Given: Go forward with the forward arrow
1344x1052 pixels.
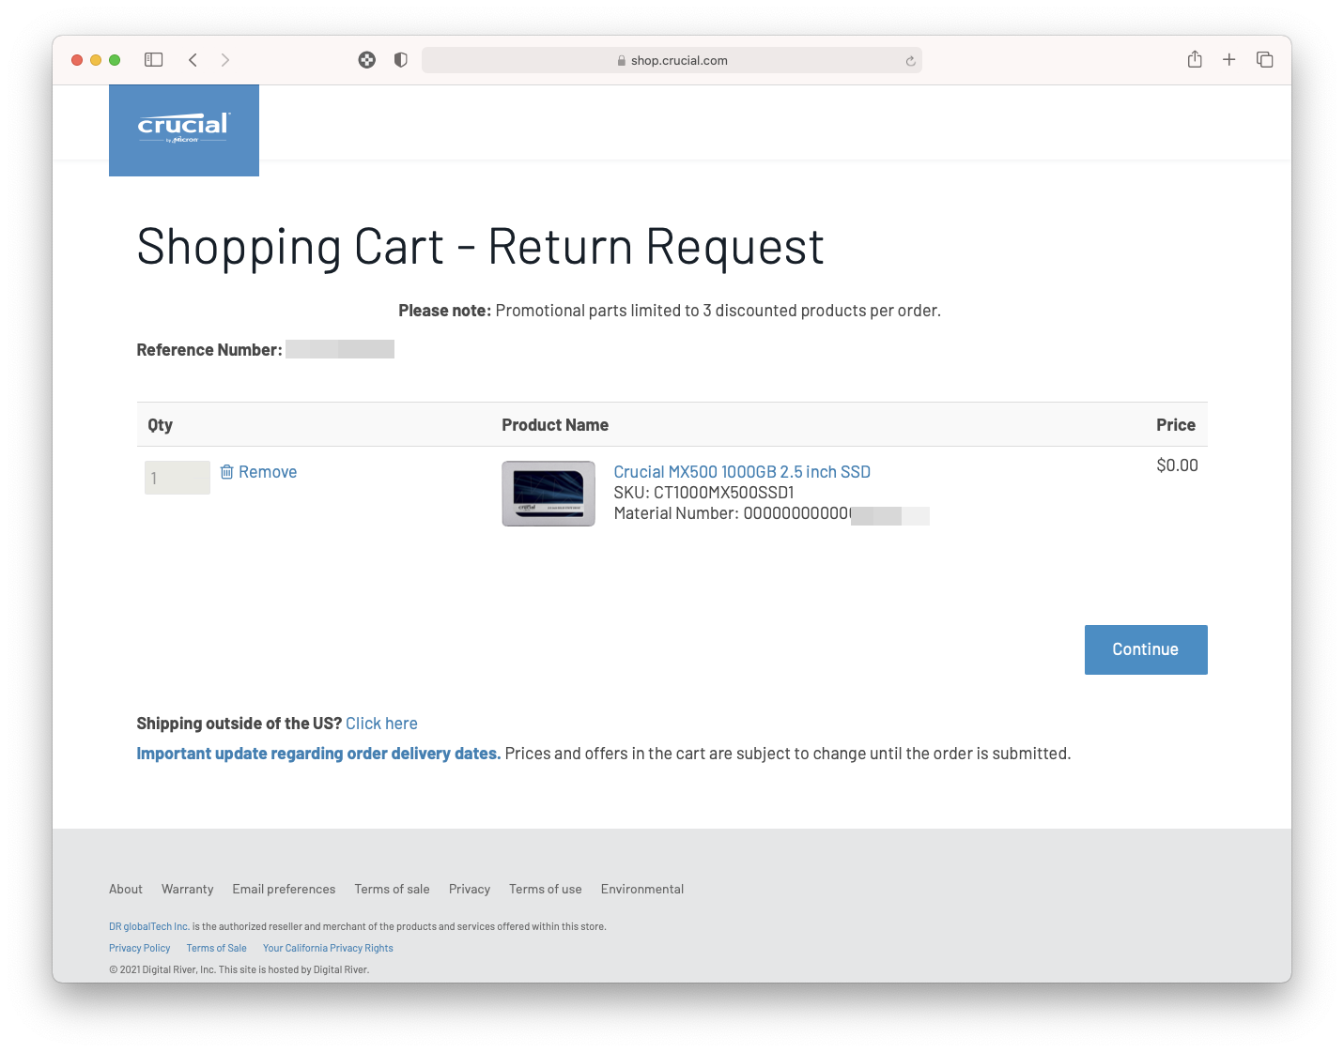Looking at the screenshot, I should 225,60.
